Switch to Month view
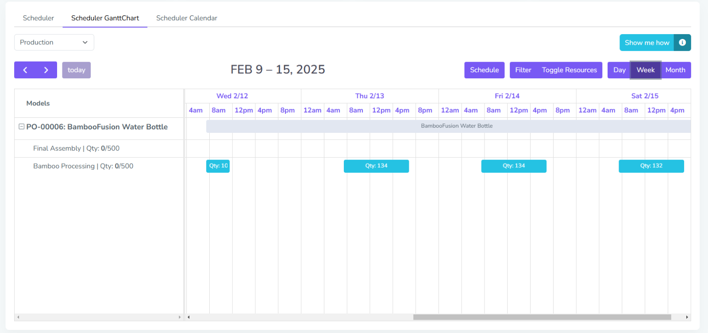 tap(675, 70)
